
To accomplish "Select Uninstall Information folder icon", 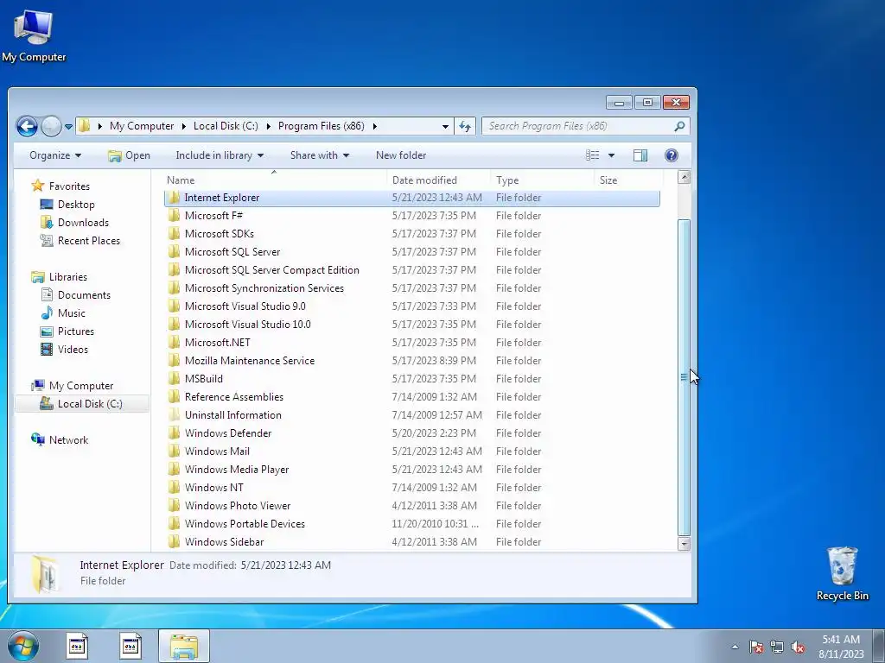I will click(x=175, y=415).
